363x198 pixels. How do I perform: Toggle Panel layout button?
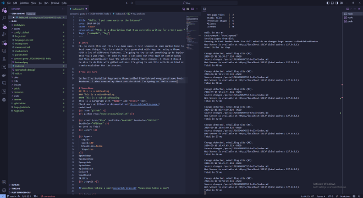pyautogui.click(x=332, y=3)
